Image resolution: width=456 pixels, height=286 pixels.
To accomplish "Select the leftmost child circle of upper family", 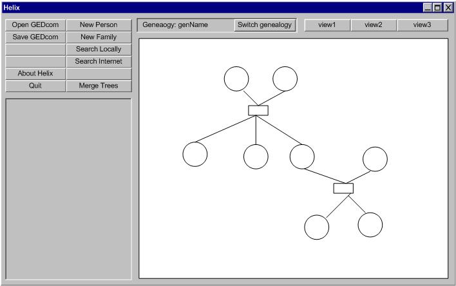I will 195,154.
